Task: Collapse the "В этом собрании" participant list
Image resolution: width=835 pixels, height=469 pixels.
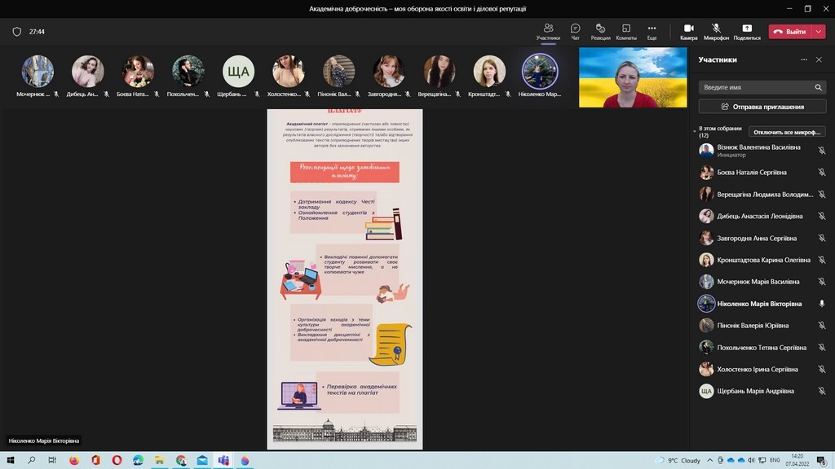Action: coord(694,129)
